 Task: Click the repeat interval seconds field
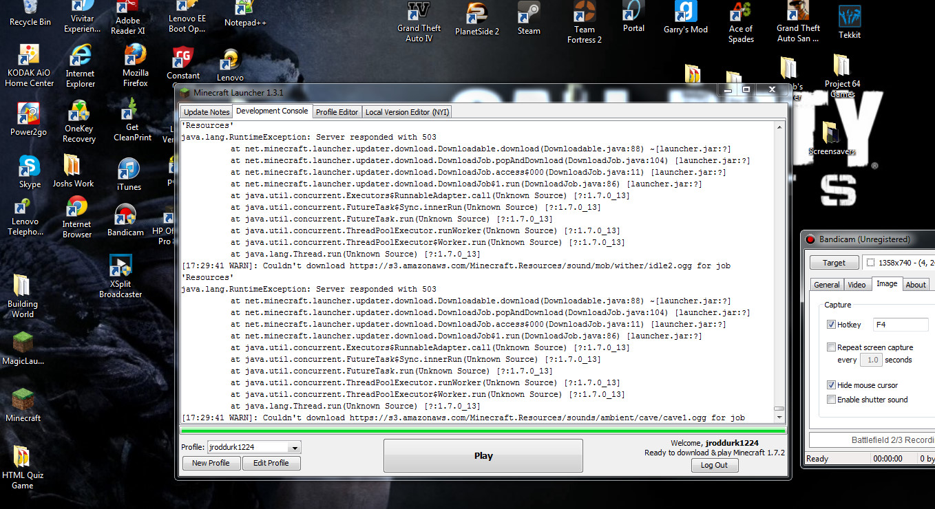click(x=871, y=360)
